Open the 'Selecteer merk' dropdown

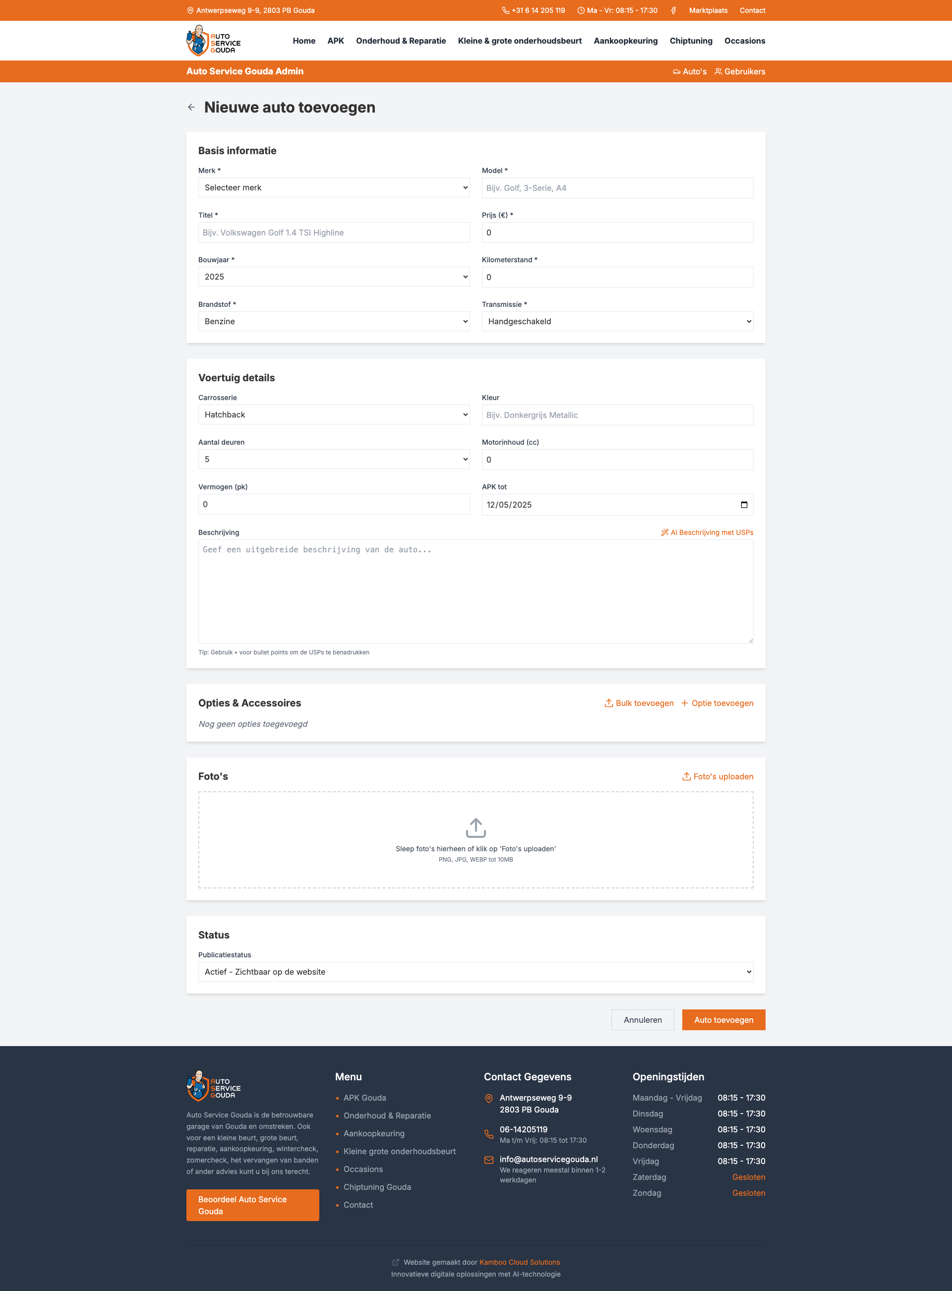click(x=334, y=187)
